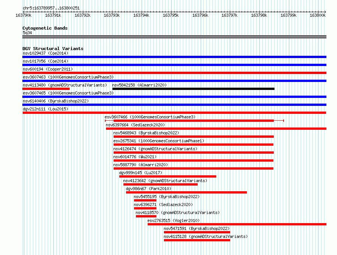Select the blue bar under nsv1029437
The width and height of the screenshot is (337, 255).
click(174, 57)
